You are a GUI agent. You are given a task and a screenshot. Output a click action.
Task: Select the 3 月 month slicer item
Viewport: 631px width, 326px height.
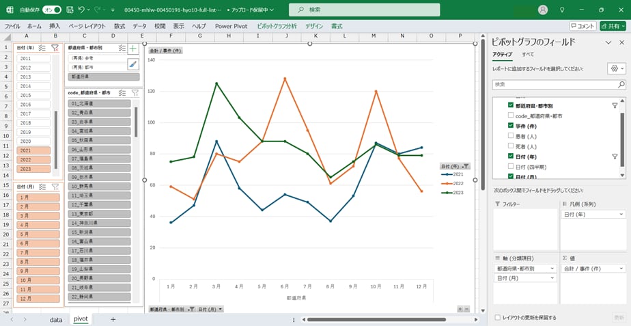point(38,215)
